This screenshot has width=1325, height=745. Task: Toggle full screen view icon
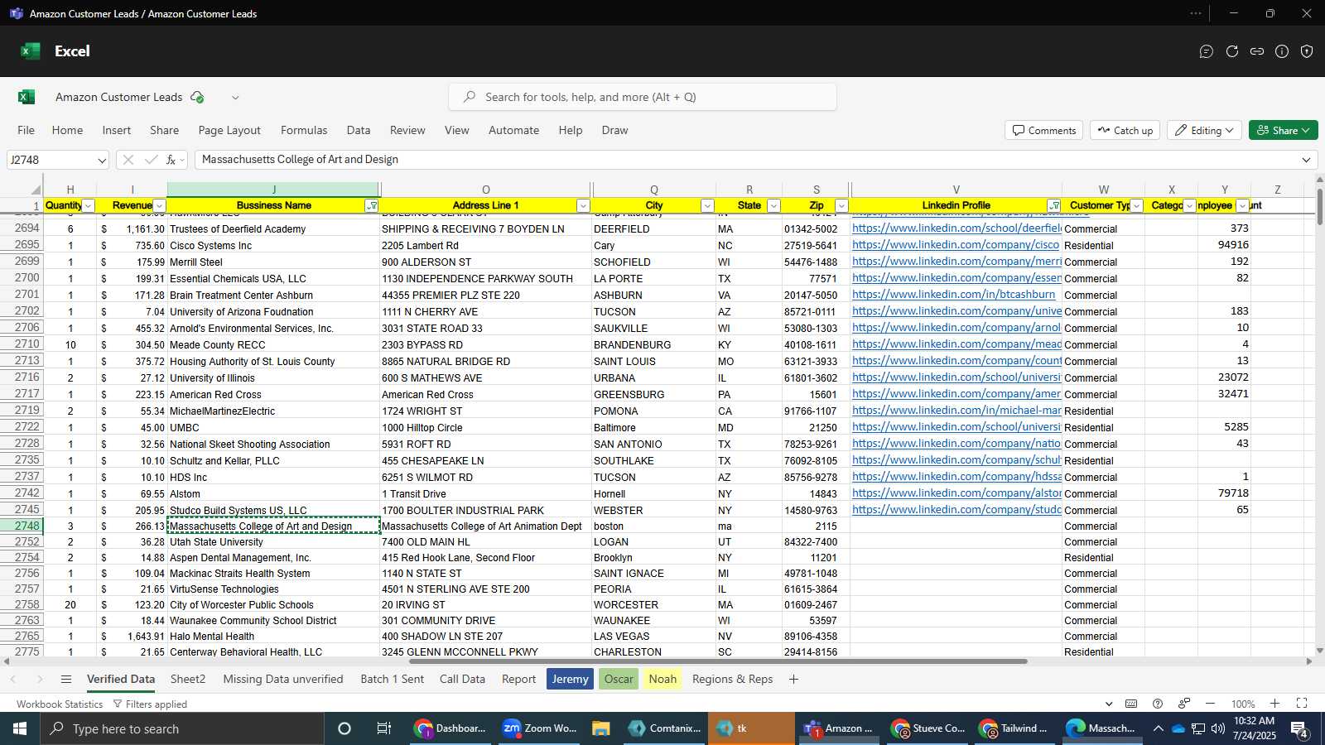tap(1302, 704)
